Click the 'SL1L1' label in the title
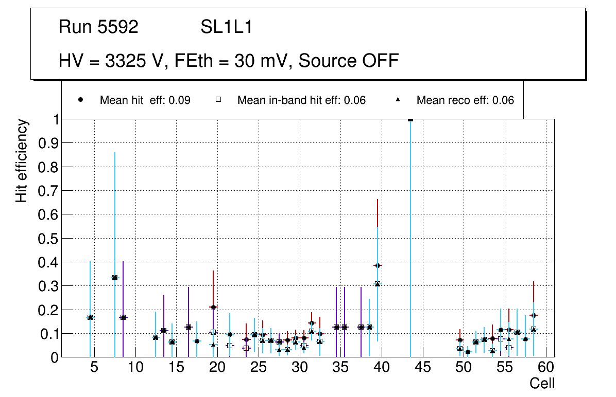Screen dimensions: 616x397 click(x=226, y=27)
